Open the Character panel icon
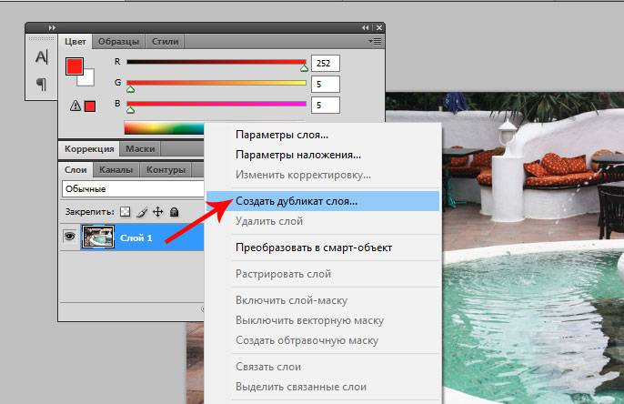Image resolution: width=624 pixels, height=404 pixels. (42, 57)
